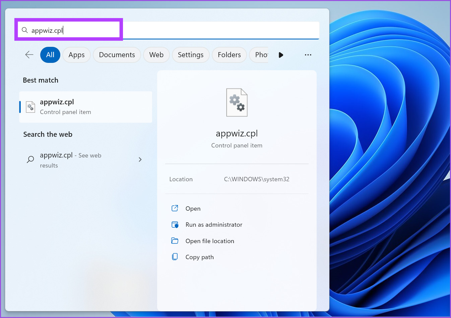Screen dimensions: 451x318
Task: Click the back arrow in search filters
Action: [x=29, y=55]
